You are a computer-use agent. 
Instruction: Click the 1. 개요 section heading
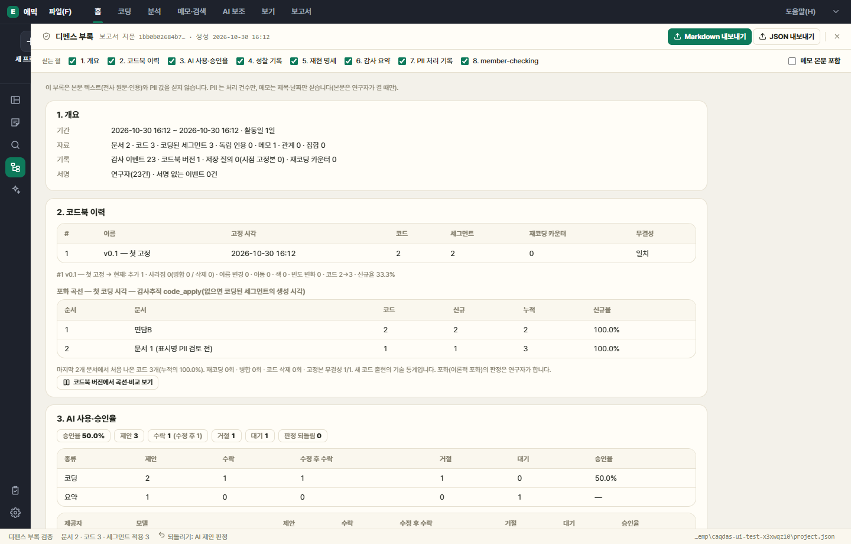coord(68,115)
